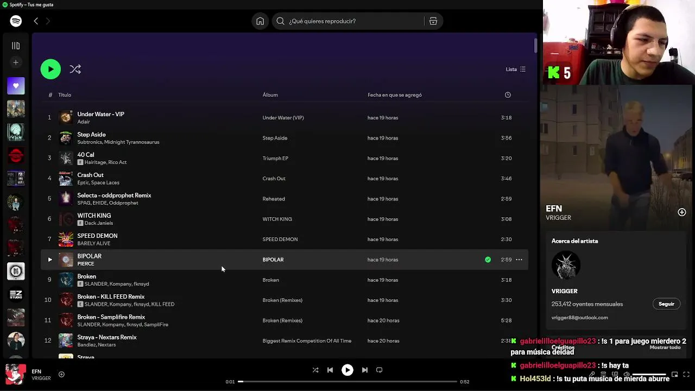Add EFN to Liked Songs in side panel
This screenshot has height=391, width=695.
coord(682,212)
